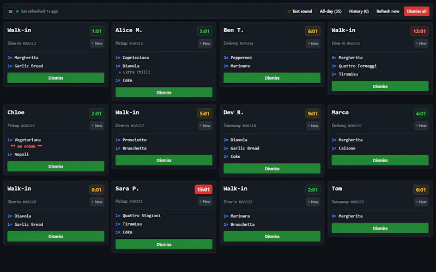Open the All-day (35) view
The width and height of the screenshot is (436, 272).
tap(331, 11)
